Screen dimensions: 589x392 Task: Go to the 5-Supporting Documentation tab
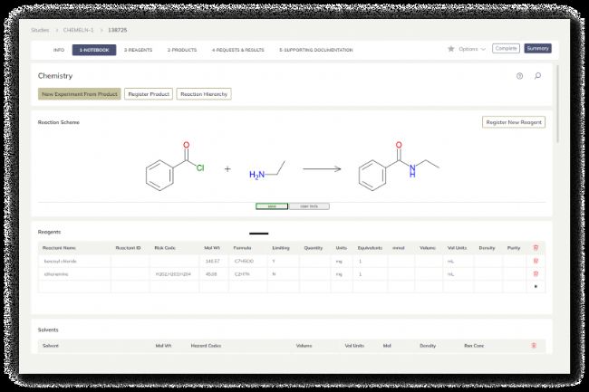click(315, 49)
